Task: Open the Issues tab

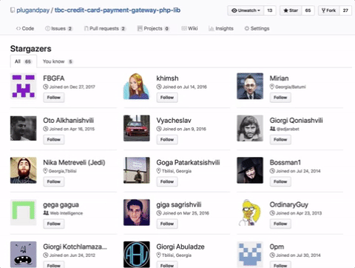Action: tap(58, 28)
